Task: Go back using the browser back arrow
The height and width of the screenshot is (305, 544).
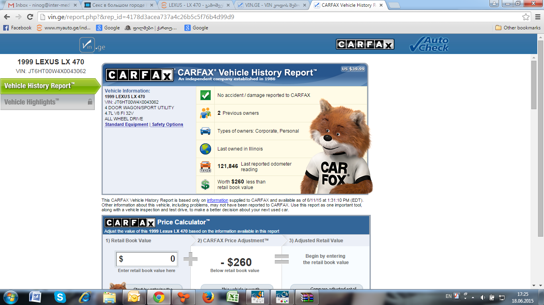Action: (x=7, y=17)
